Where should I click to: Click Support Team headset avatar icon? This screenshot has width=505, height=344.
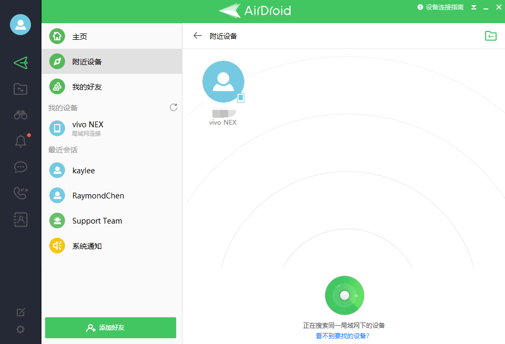coord(57,220)
